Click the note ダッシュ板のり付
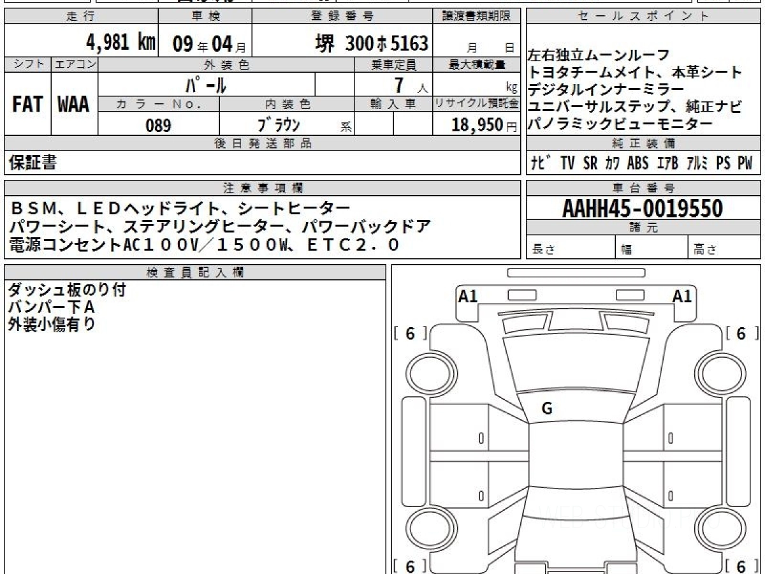The image size is (765, 574). pyautogui.click(x=67, y=290)
